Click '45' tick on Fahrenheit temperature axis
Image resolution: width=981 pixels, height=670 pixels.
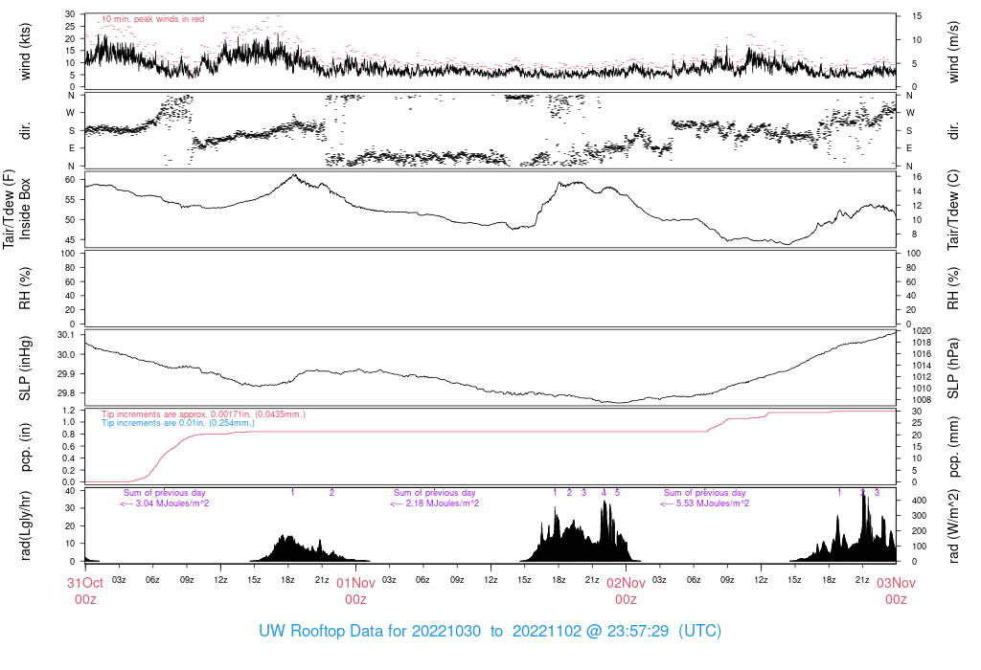pyautogui.click(x=71, y=240)
